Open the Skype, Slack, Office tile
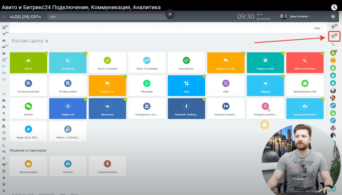 pyautogui.click(x=28, y=131)
